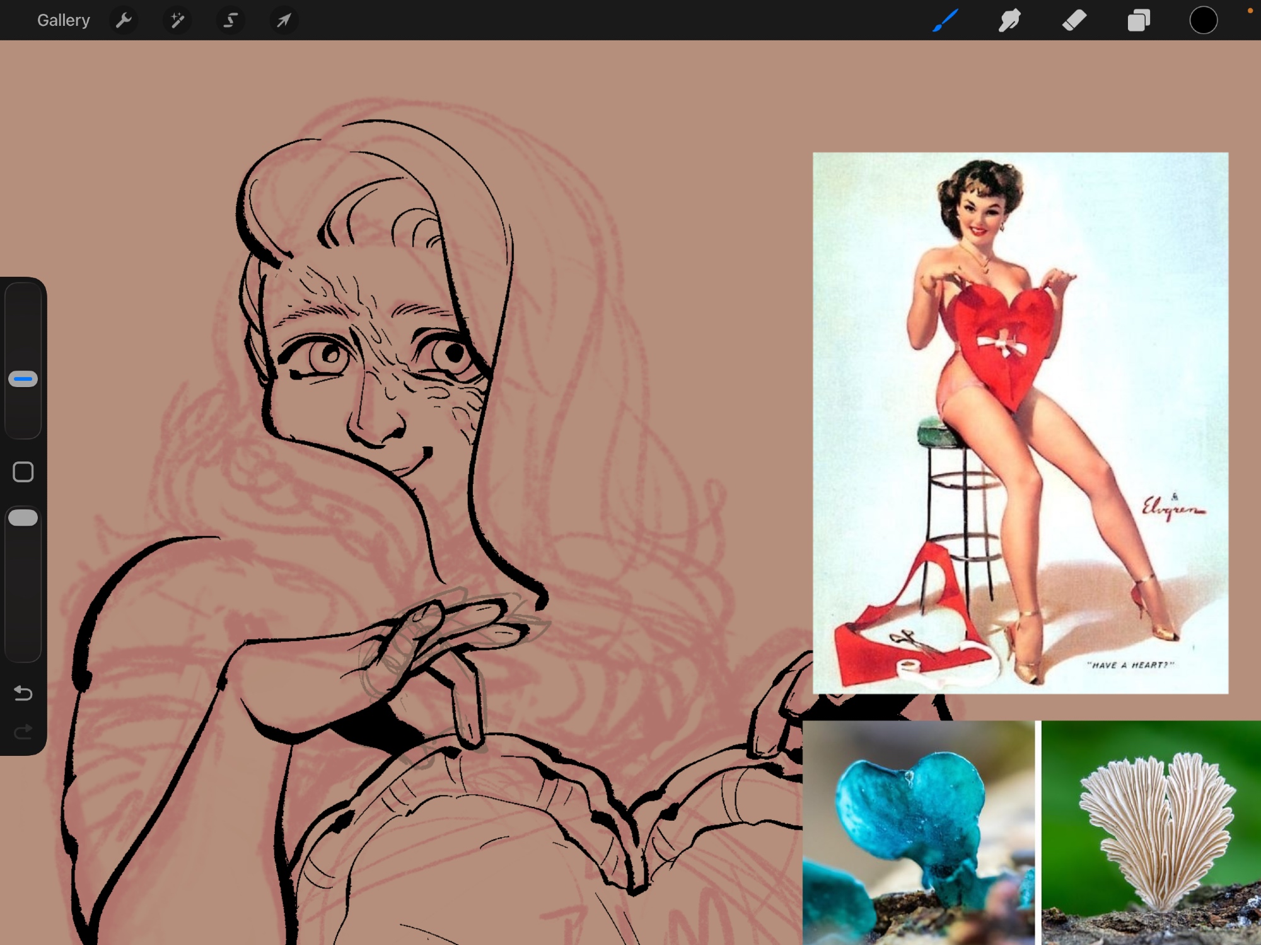Select the Brush paint tool
1261x945 pixels.
tap(945, 20)
